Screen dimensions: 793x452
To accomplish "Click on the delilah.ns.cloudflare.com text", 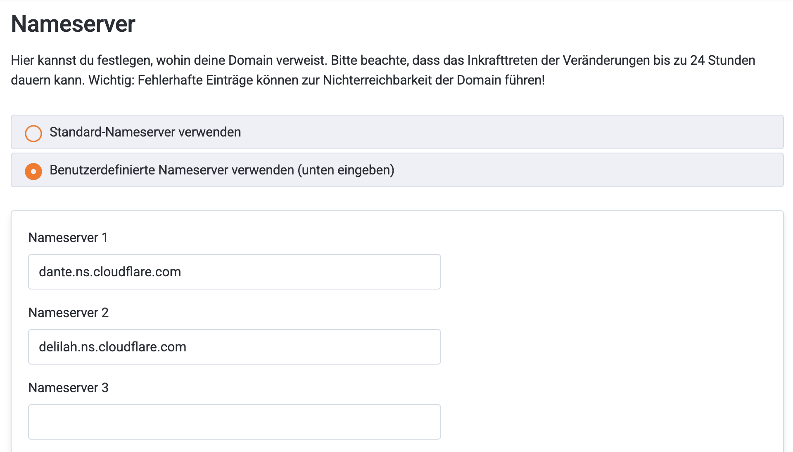I will point(112,347).
